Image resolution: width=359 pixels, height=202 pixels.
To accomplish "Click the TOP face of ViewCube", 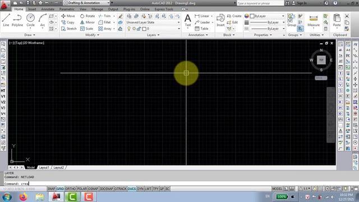I will tap(321, 60).
